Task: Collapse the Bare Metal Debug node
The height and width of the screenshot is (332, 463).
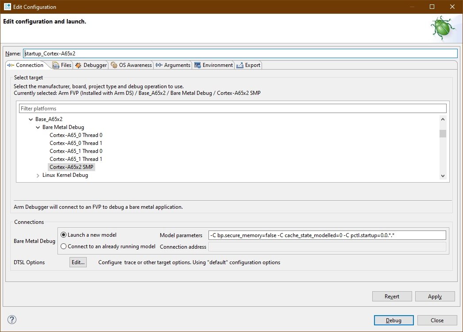Action: click(38, 127)
